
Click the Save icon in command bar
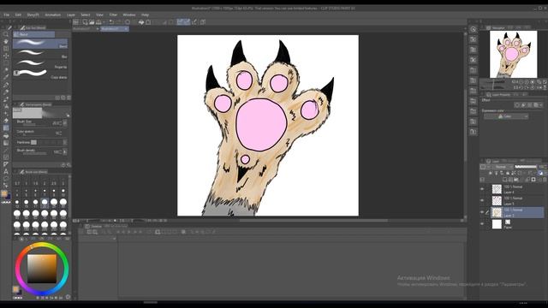[98, 22]
